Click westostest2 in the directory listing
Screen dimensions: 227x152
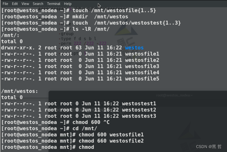(x=139, y=110)
